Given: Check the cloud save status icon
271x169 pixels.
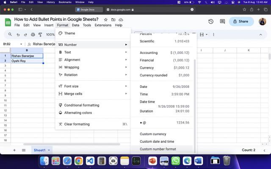Looking at the screenshot, I should pyautogui.click(x=121, y=20).
